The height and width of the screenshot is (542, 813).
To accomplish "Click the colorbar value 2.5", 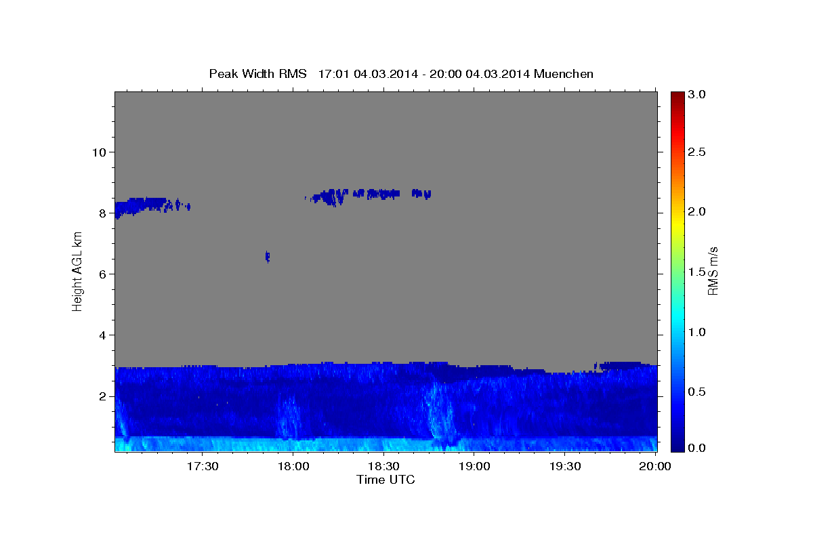I will point(698,152).
